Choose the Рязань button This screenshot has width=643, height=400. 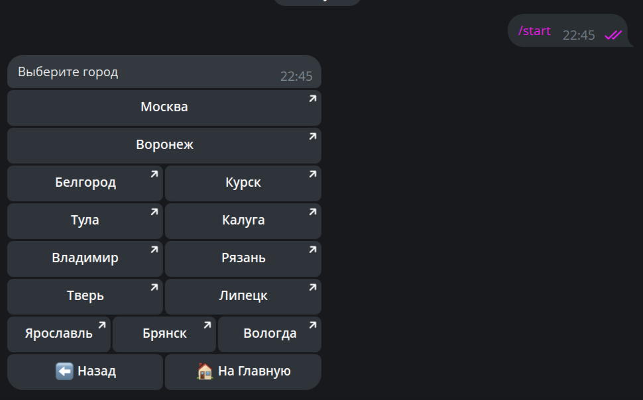point(243,258)
